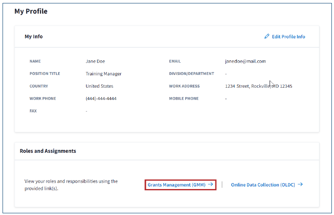The height and width of the screenshot is (215, 334).
Task: Open the Grants Management (GMM) link
Action: coord(177,185)
